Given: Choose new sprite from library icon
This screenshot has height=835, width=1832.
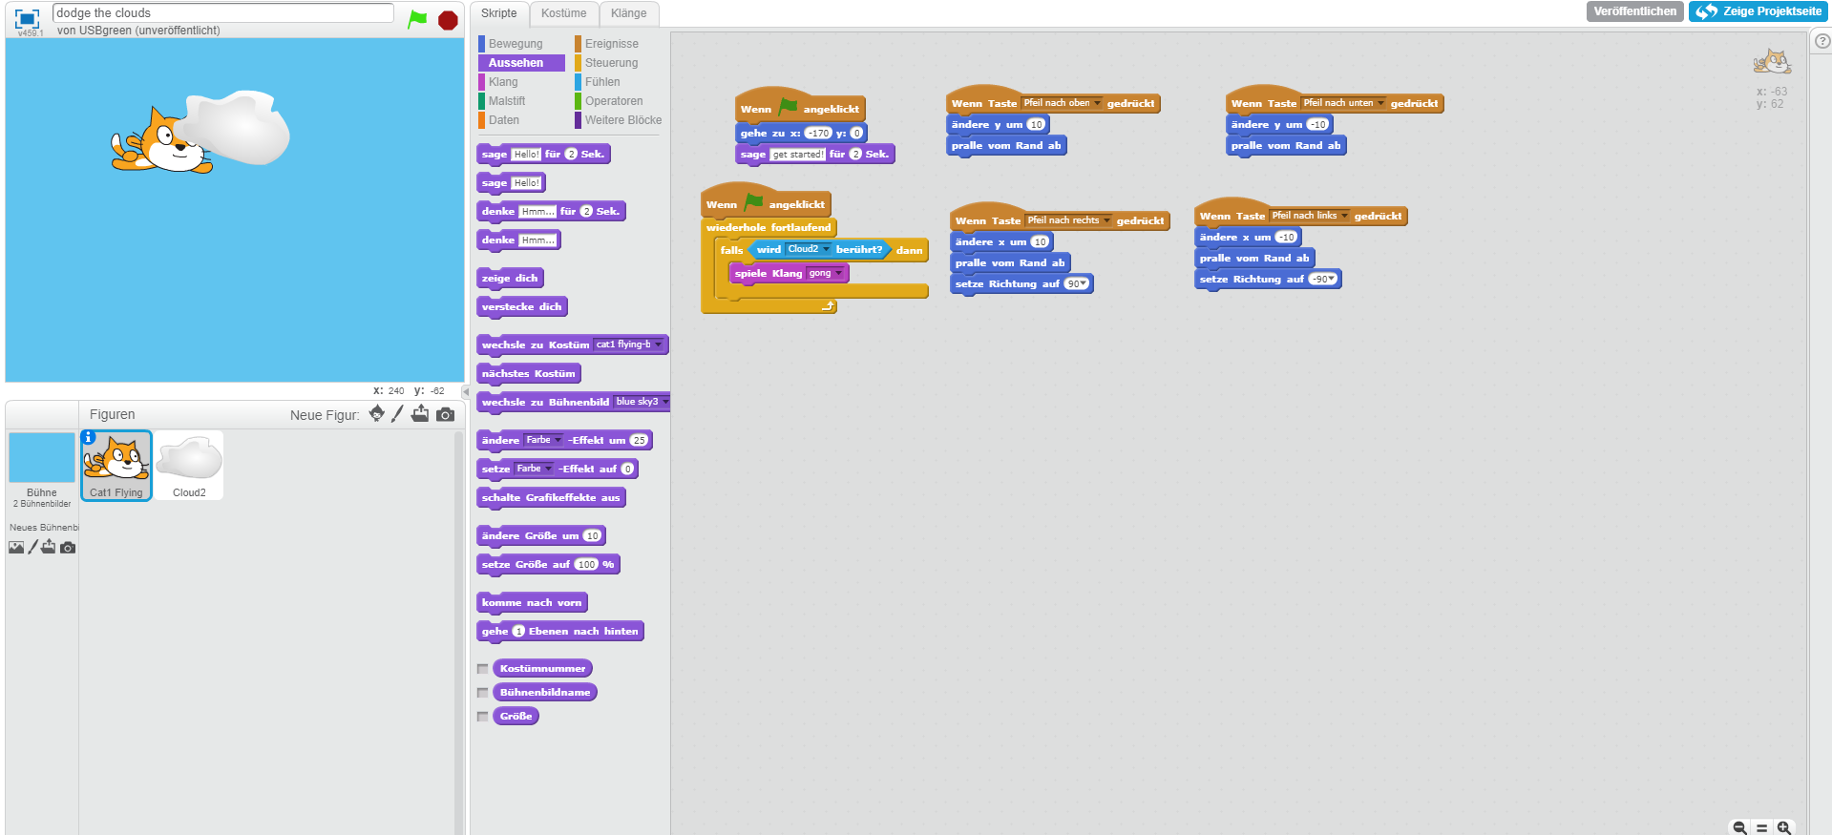Looking at the screenshot, I should 377,413.
